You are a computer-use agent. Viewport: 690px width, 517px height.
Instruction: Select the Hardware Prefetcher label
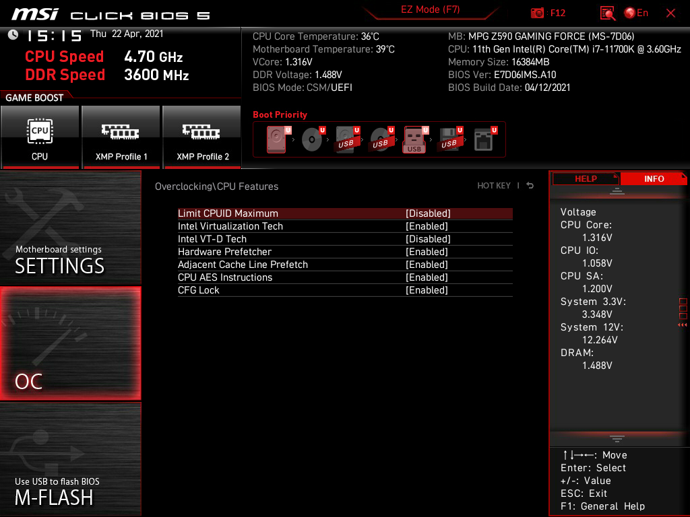[x=224, y=252]
